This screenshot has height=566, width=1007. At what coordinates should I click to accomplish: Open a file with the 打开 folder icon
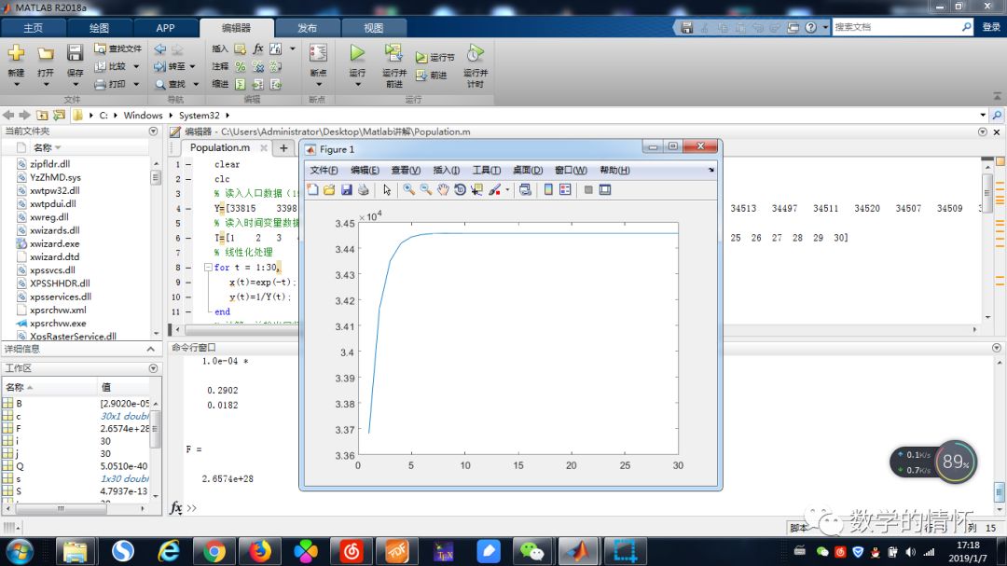pyautogui.click(x=46, y=53)
